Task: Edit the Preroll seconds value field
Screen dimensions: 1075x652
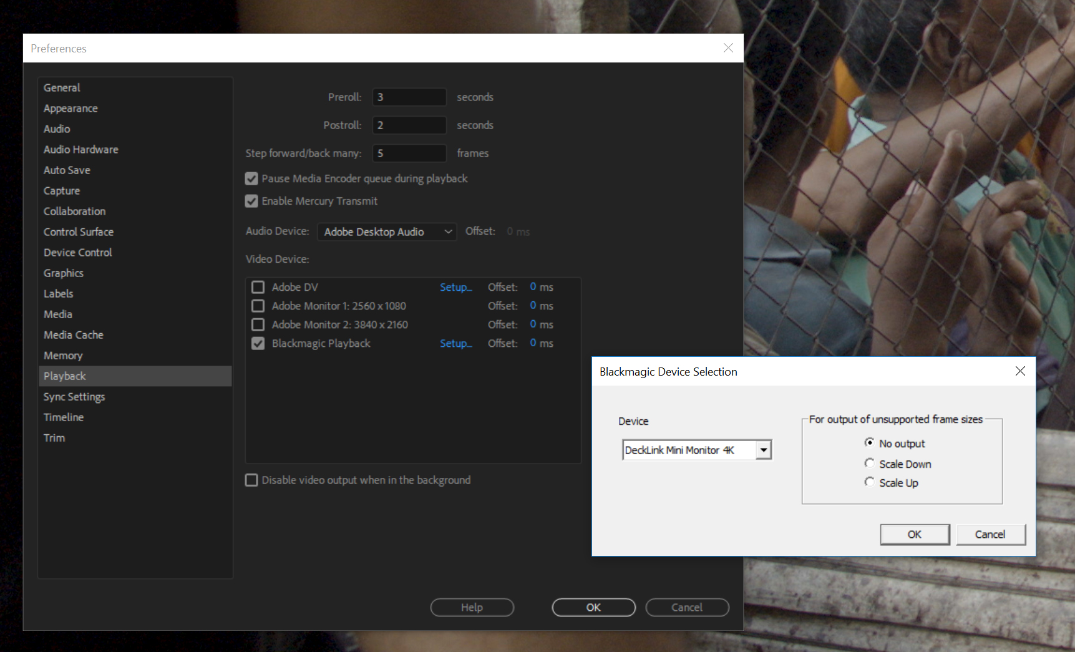Action: [x=409, y=97]
